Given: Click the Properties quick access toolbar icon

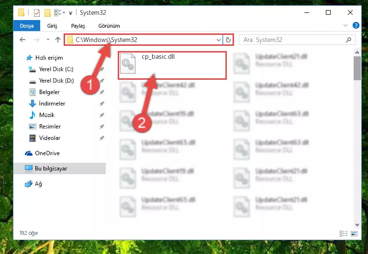Looking at the screenshot, I should coord(37,12).
